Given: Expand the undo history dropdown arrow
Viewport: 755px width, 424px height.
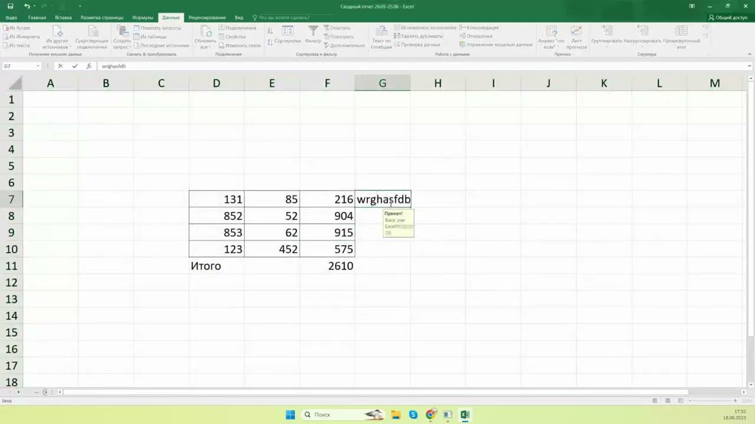Looking at the screenshot, I should coord(35,6).
